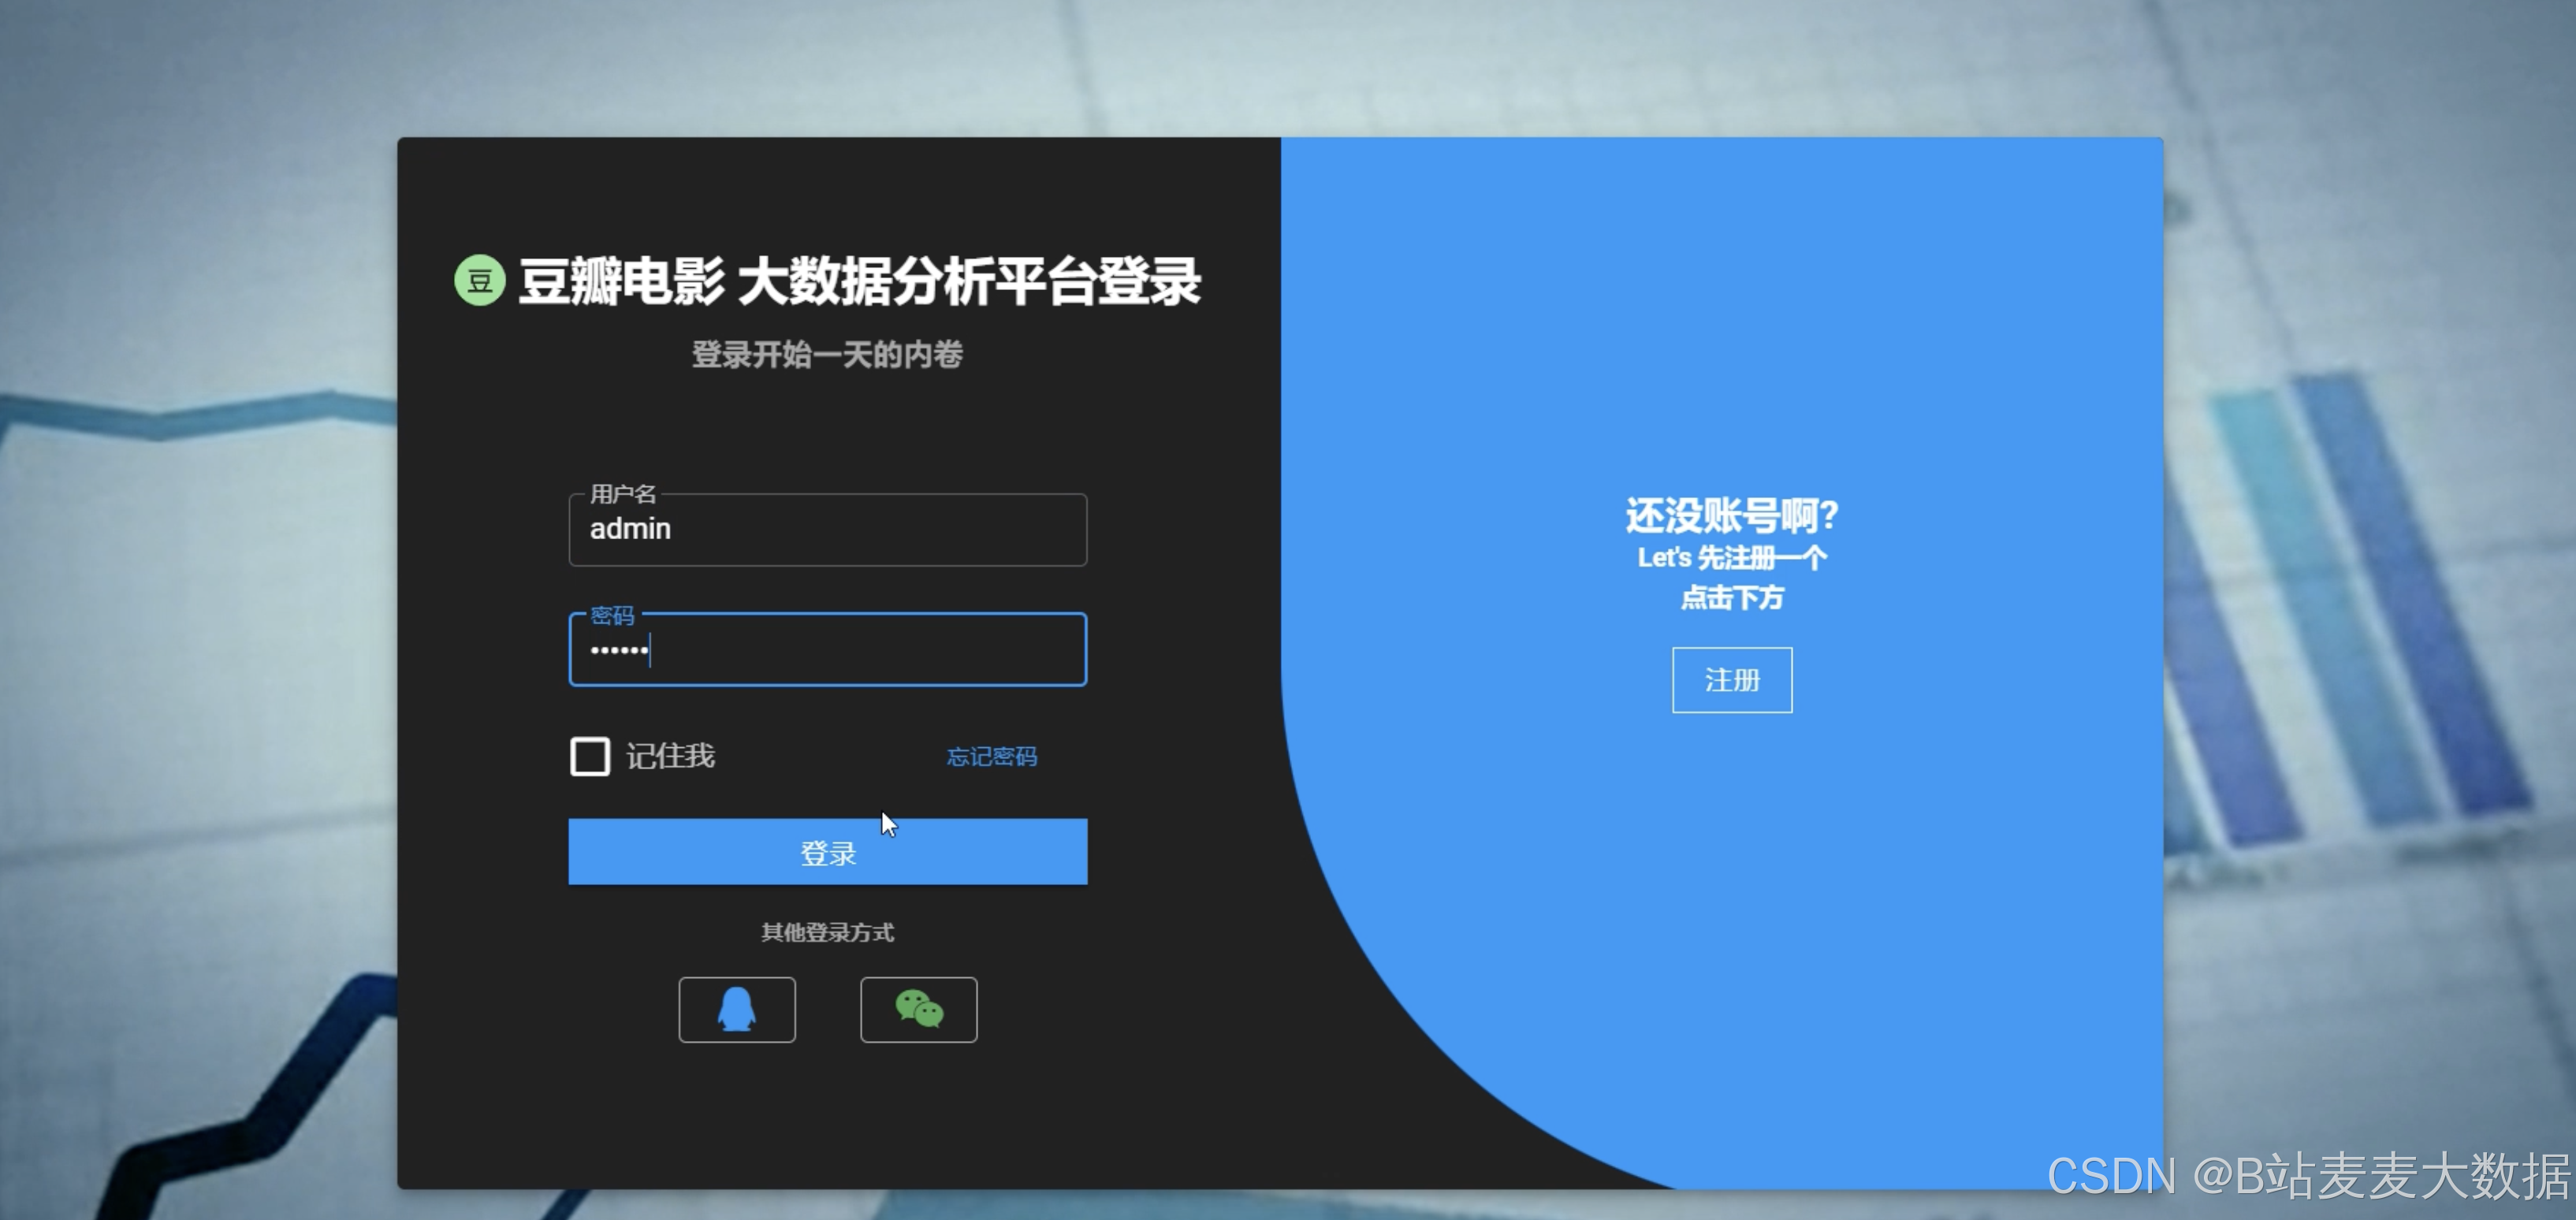
Task: Click the blue 登录 button
Action: click(x=828, y=852)
